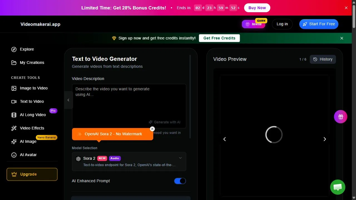The width and height of the screenshot is (356, 200).
Task: Click the floating pink gift icon
Action: tap(341, 117)
